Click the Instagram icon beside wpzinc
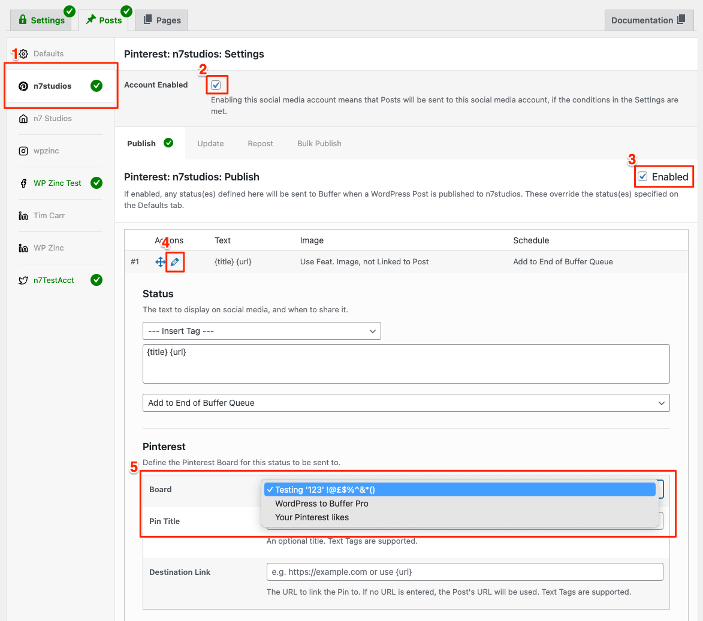The width and height of the screenshot is (703, 621). point(23,151)
